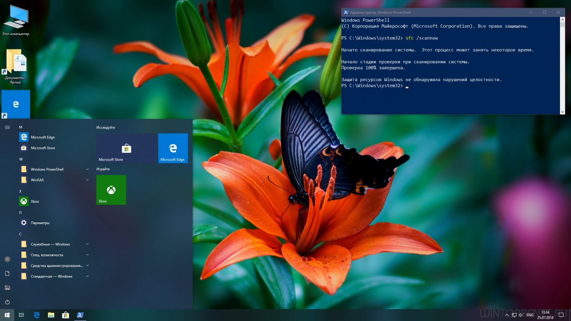Switch to PowerShell via its taskbar icon
Viewport: 571px width, 321px height.
coord(80,315)
